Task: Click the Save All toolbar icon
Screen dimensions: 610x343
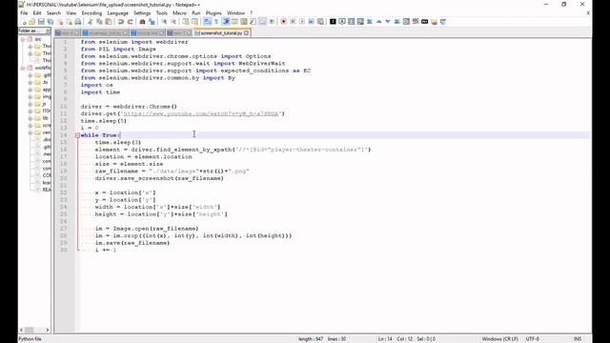Action: pyautogui.click(x=51, y=22)
